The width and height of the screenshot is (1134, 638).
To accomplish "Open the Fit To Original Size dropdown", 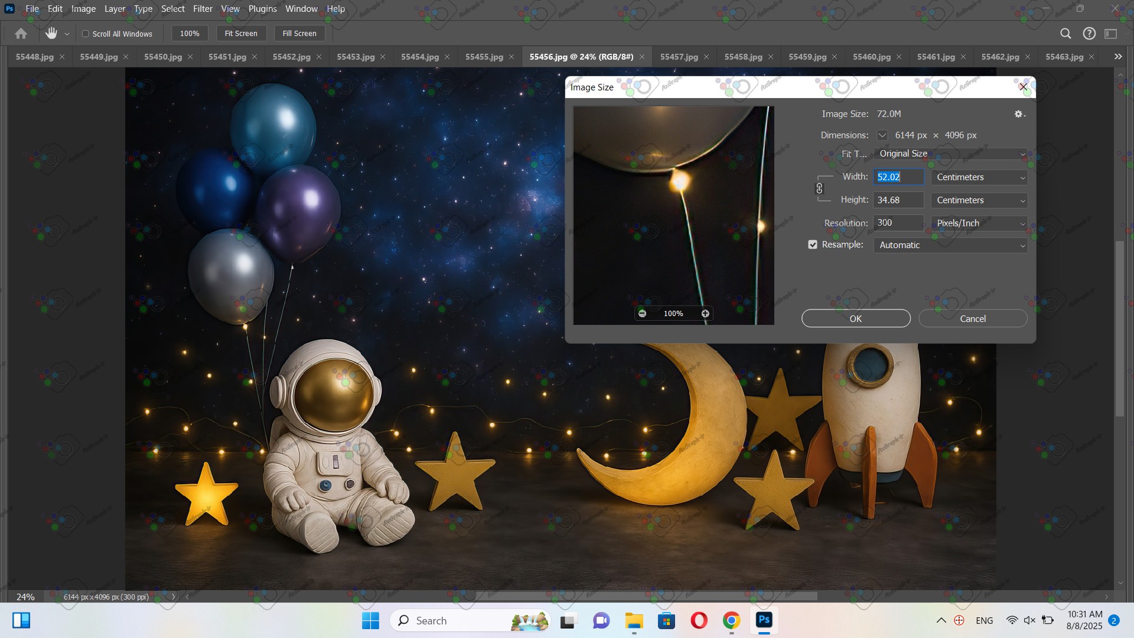I will pyautogui.click(x=950, y=154).
